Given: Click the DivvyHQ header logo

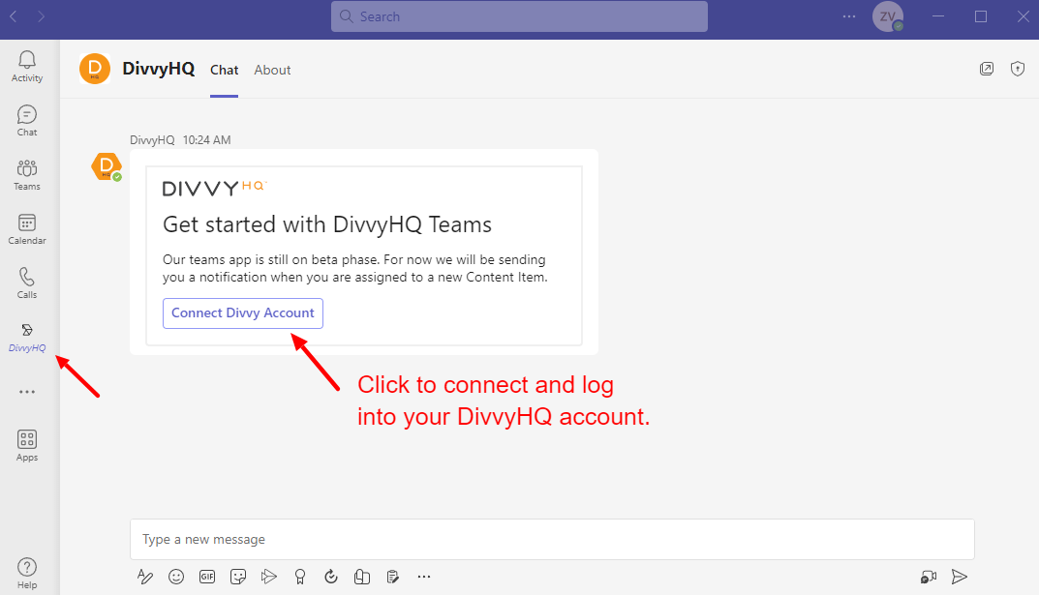Looking at the screenshot, I should point(95,69).
